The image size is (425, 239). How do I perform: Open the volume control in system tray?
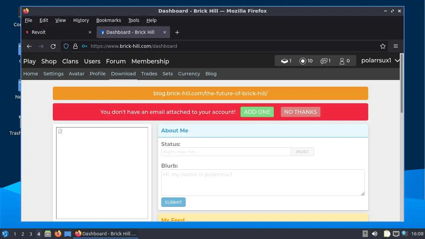375,234
